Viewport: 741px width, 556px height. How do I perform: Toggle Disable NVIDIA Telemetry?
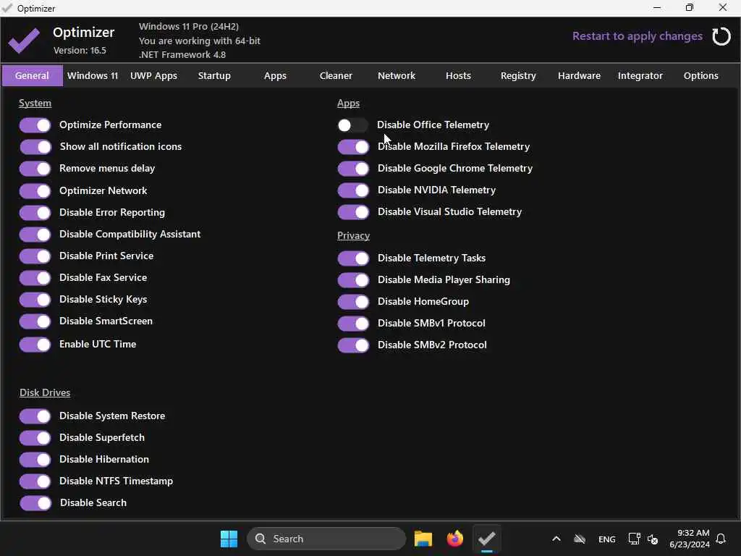[353, 190]
